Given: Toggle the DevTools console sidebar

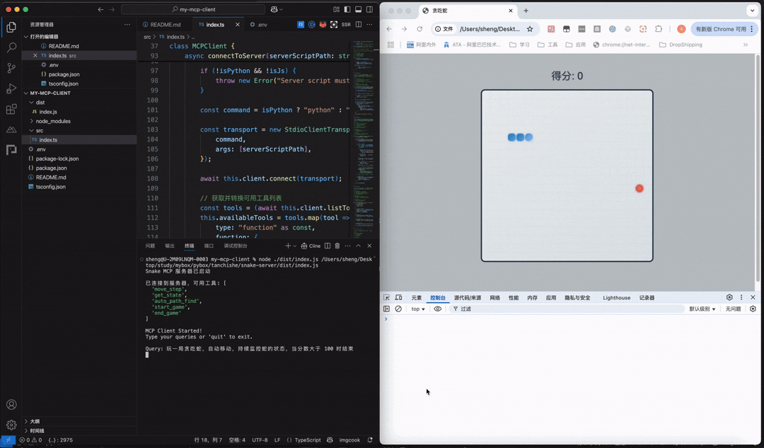Looking at the screenshot, I should [387, 309].
